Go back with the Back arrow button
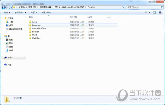 tap(4, 7)
